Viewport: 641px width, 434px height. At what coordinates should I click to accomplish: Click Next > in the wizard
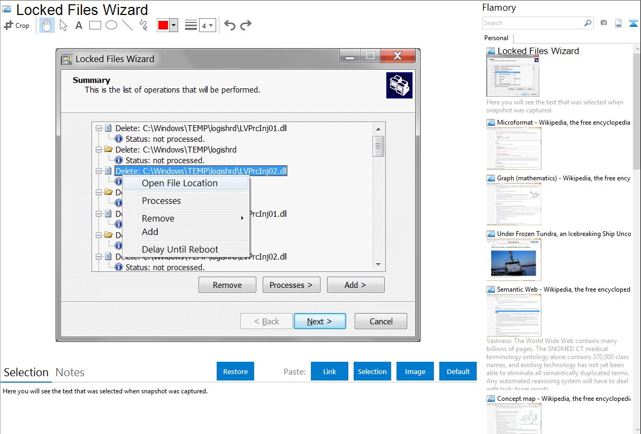[x=319, y=322]
